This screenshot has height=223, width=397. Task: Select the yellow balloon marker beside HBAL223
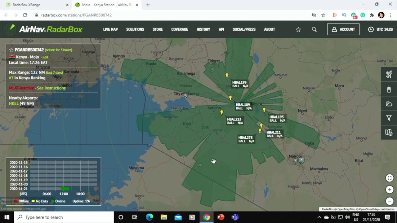[222, 112]
